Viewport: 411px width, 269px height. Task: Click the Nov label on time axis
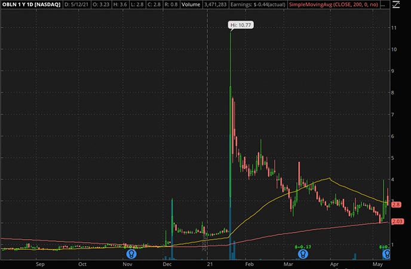(127, 264)
